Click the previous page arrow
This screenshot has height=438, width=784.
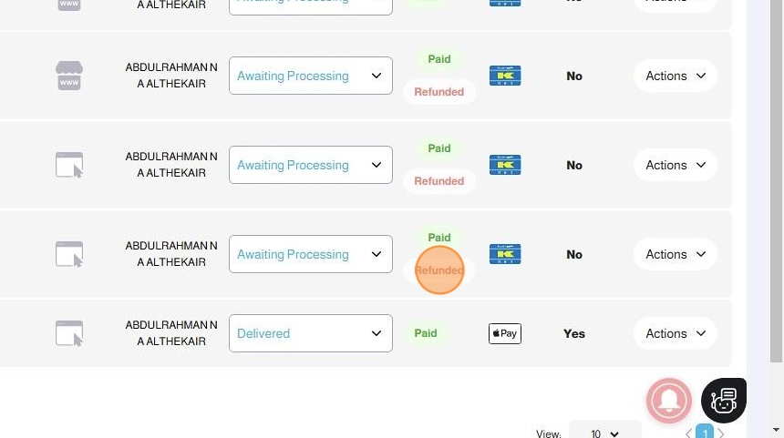tap(689, 433)
